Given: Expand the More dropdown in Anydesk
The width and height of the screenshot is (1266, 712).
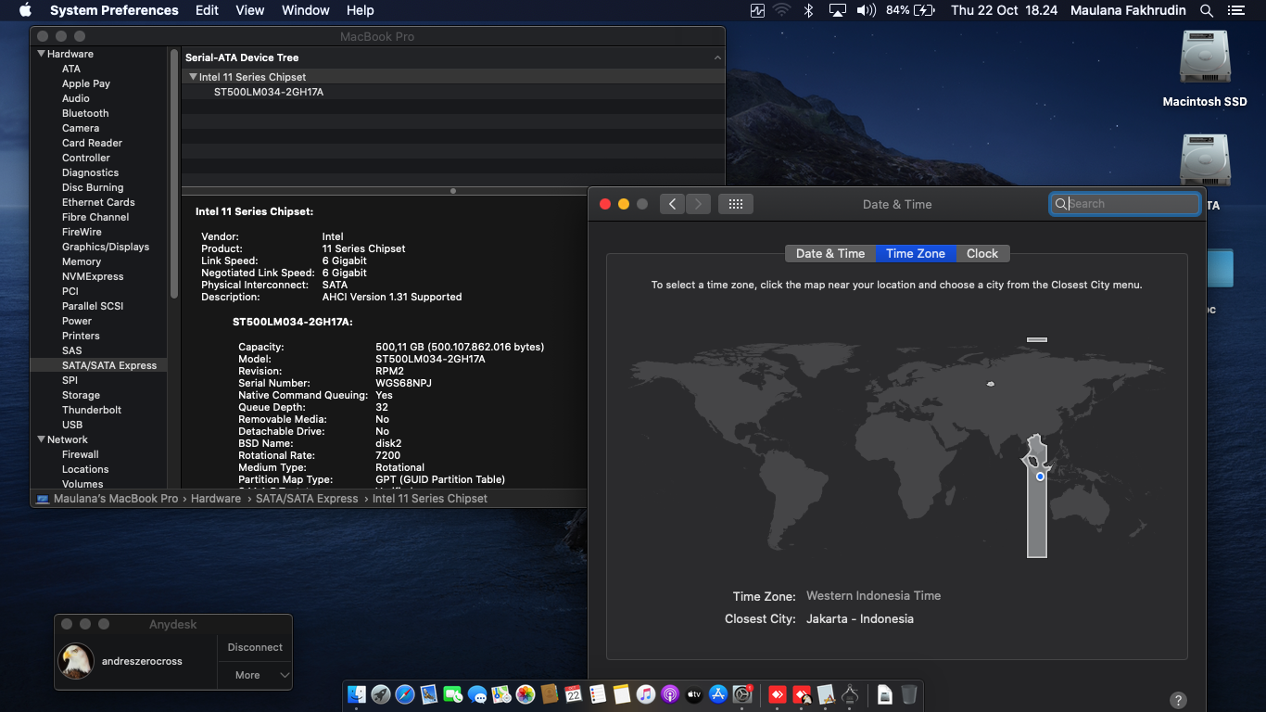Looking at the screenshot, I should tap(255, 675).
